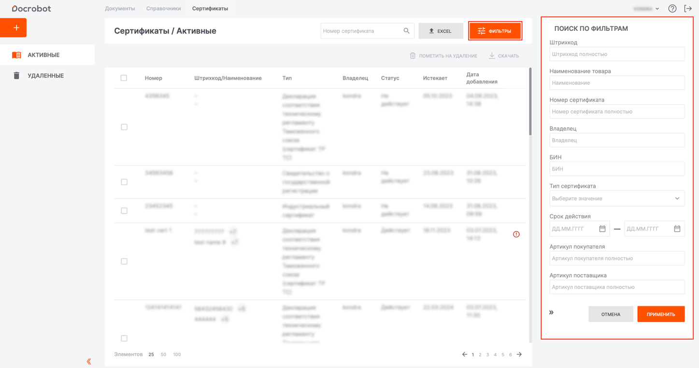Check the first certificate row checkbox
Viewport: 699px width, 368px height.
[x=124, y=127]
